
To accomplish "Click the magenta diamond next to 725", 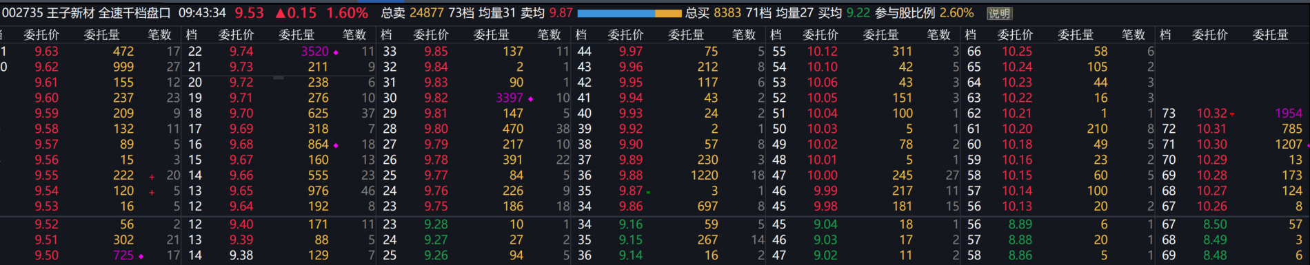I will 141,256.
